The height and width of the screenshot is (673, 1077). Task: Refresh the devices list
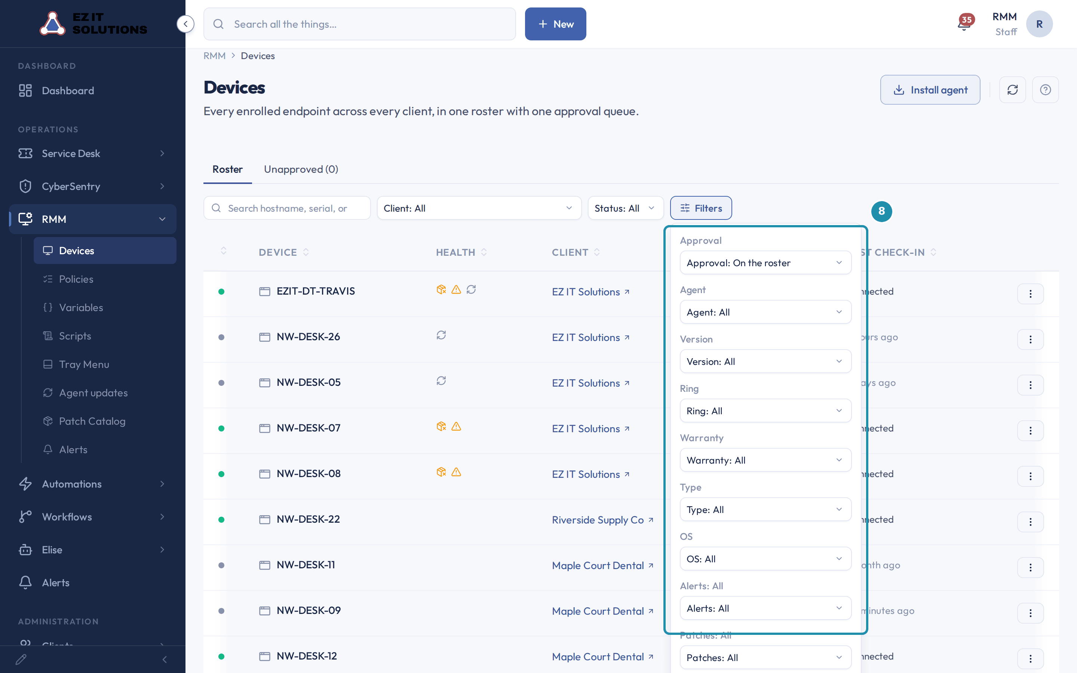(1012, 90)
